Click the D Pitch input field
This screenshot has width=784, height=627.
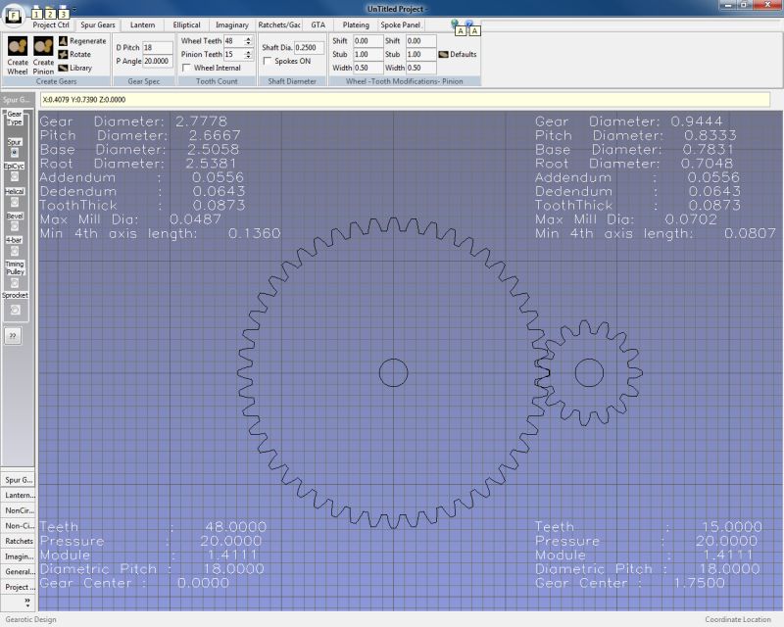click(158, 47)
